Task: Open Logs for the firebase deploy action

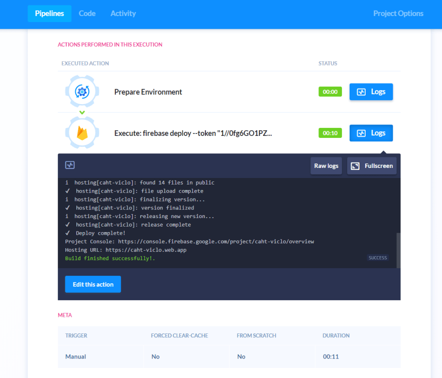Action: [x=371, y=133]
